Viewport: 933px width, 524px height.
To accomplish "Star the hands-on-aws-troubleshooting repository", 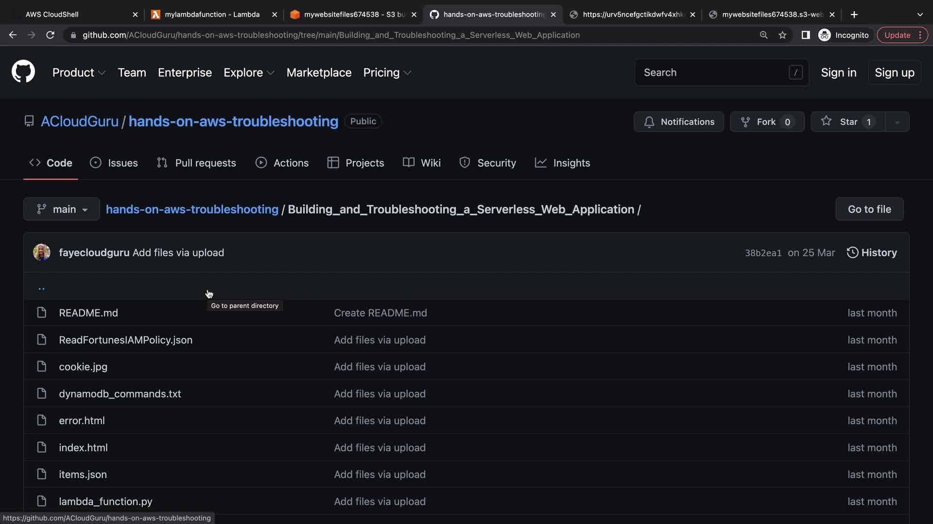I will [x=847, y=122].
